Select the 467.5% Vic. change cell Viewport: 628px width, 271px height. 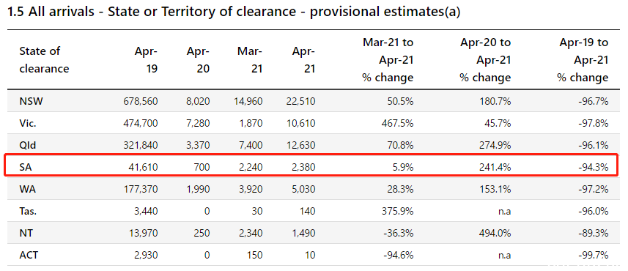398,123
